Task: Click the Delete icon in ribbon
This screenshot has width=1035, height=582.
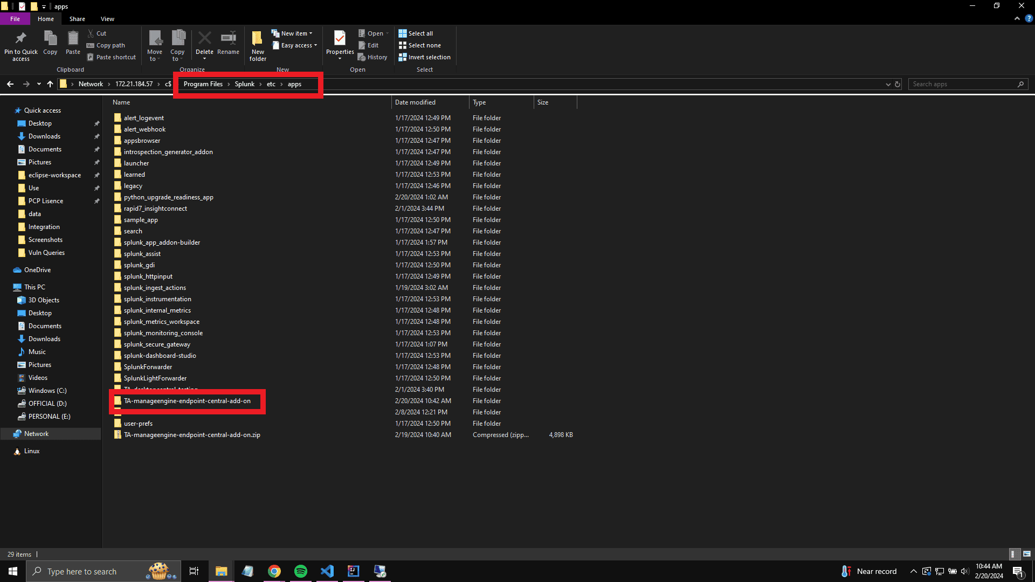Action: [x=204, y=39]
